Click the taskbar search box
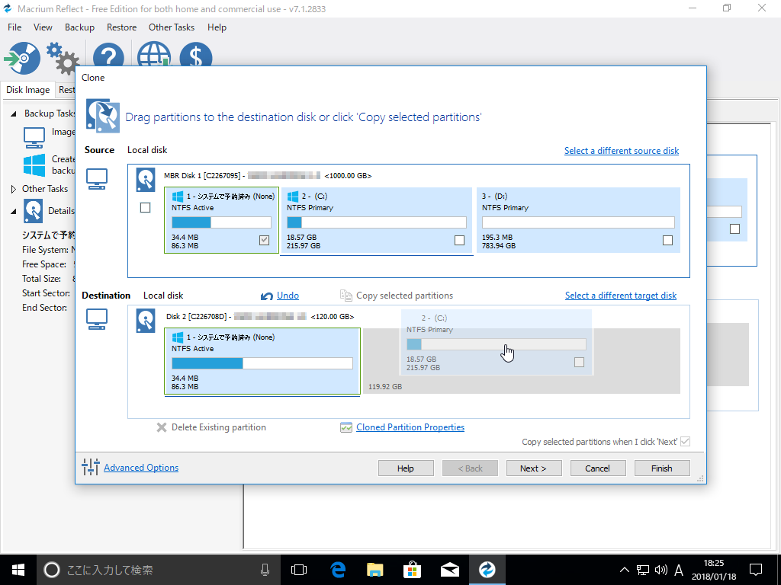Viewport: 781px width, 585px height. [x=159, y=570]
